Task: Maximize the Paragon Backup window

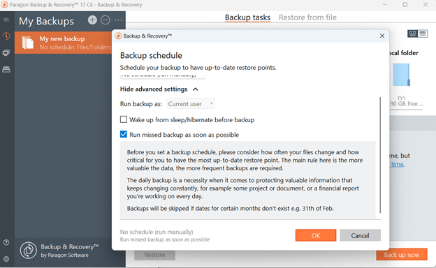Action: (x=405, y=5)
